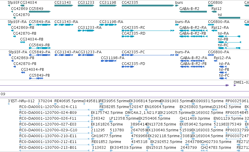Viewport: 249px width, 152px height.
Task: Click the Rpl12-RA transcript label
Action: click(x=220, y=28)
